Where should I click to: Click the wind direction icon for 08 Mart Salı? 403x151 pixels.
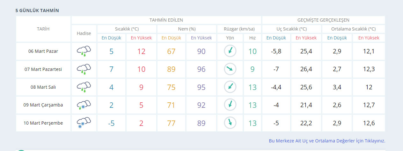pos(230,87)
